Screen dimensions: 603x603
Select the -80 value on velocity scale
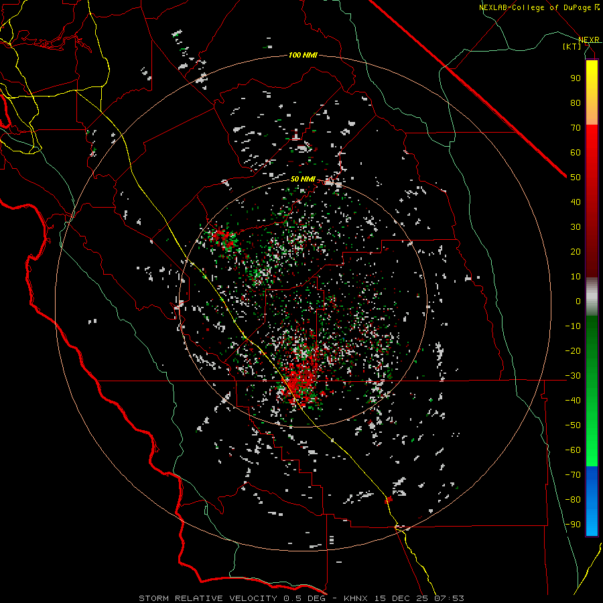[573, 500]
